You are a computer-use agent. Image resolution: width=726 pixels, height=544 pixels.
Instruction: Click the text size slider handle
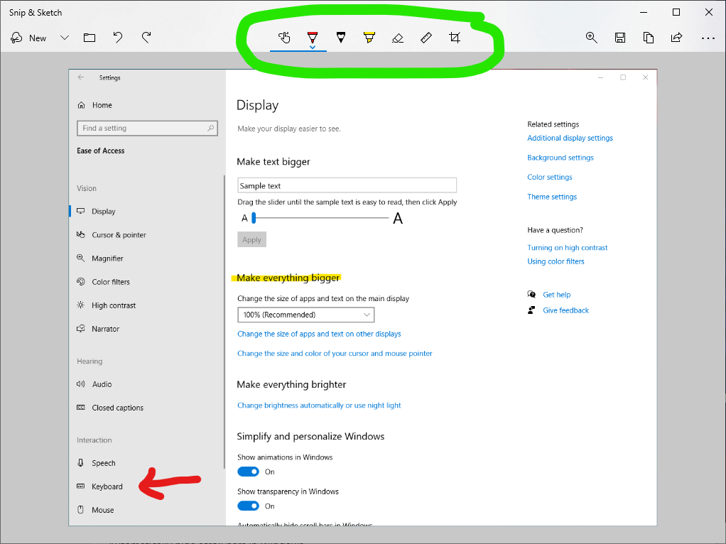tap(254, 218)
